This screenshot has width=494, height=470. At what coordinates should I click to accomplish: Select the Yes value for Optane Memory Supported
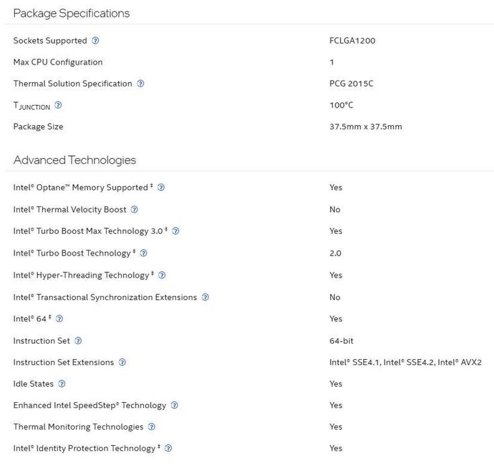(336, 188)
